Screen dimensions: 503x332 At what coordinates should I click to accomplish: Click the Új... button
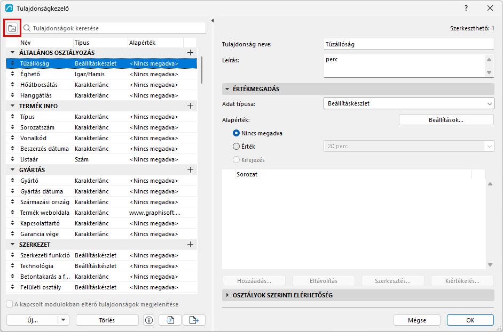(33, 320)
